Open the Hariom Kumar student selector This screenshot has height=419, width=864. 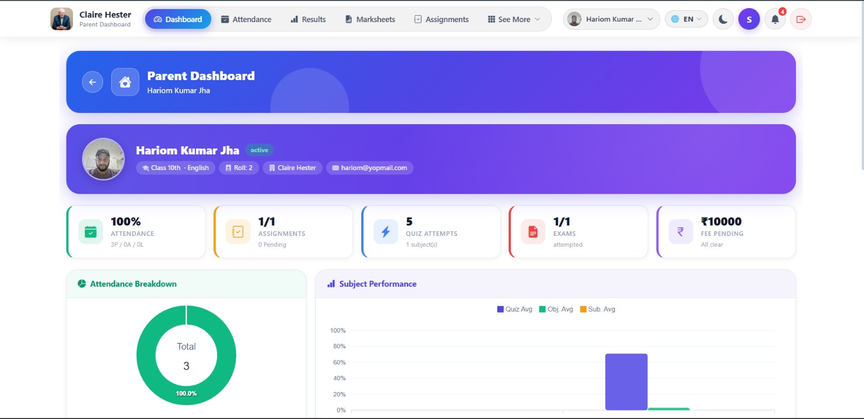[x=611, y=19]
